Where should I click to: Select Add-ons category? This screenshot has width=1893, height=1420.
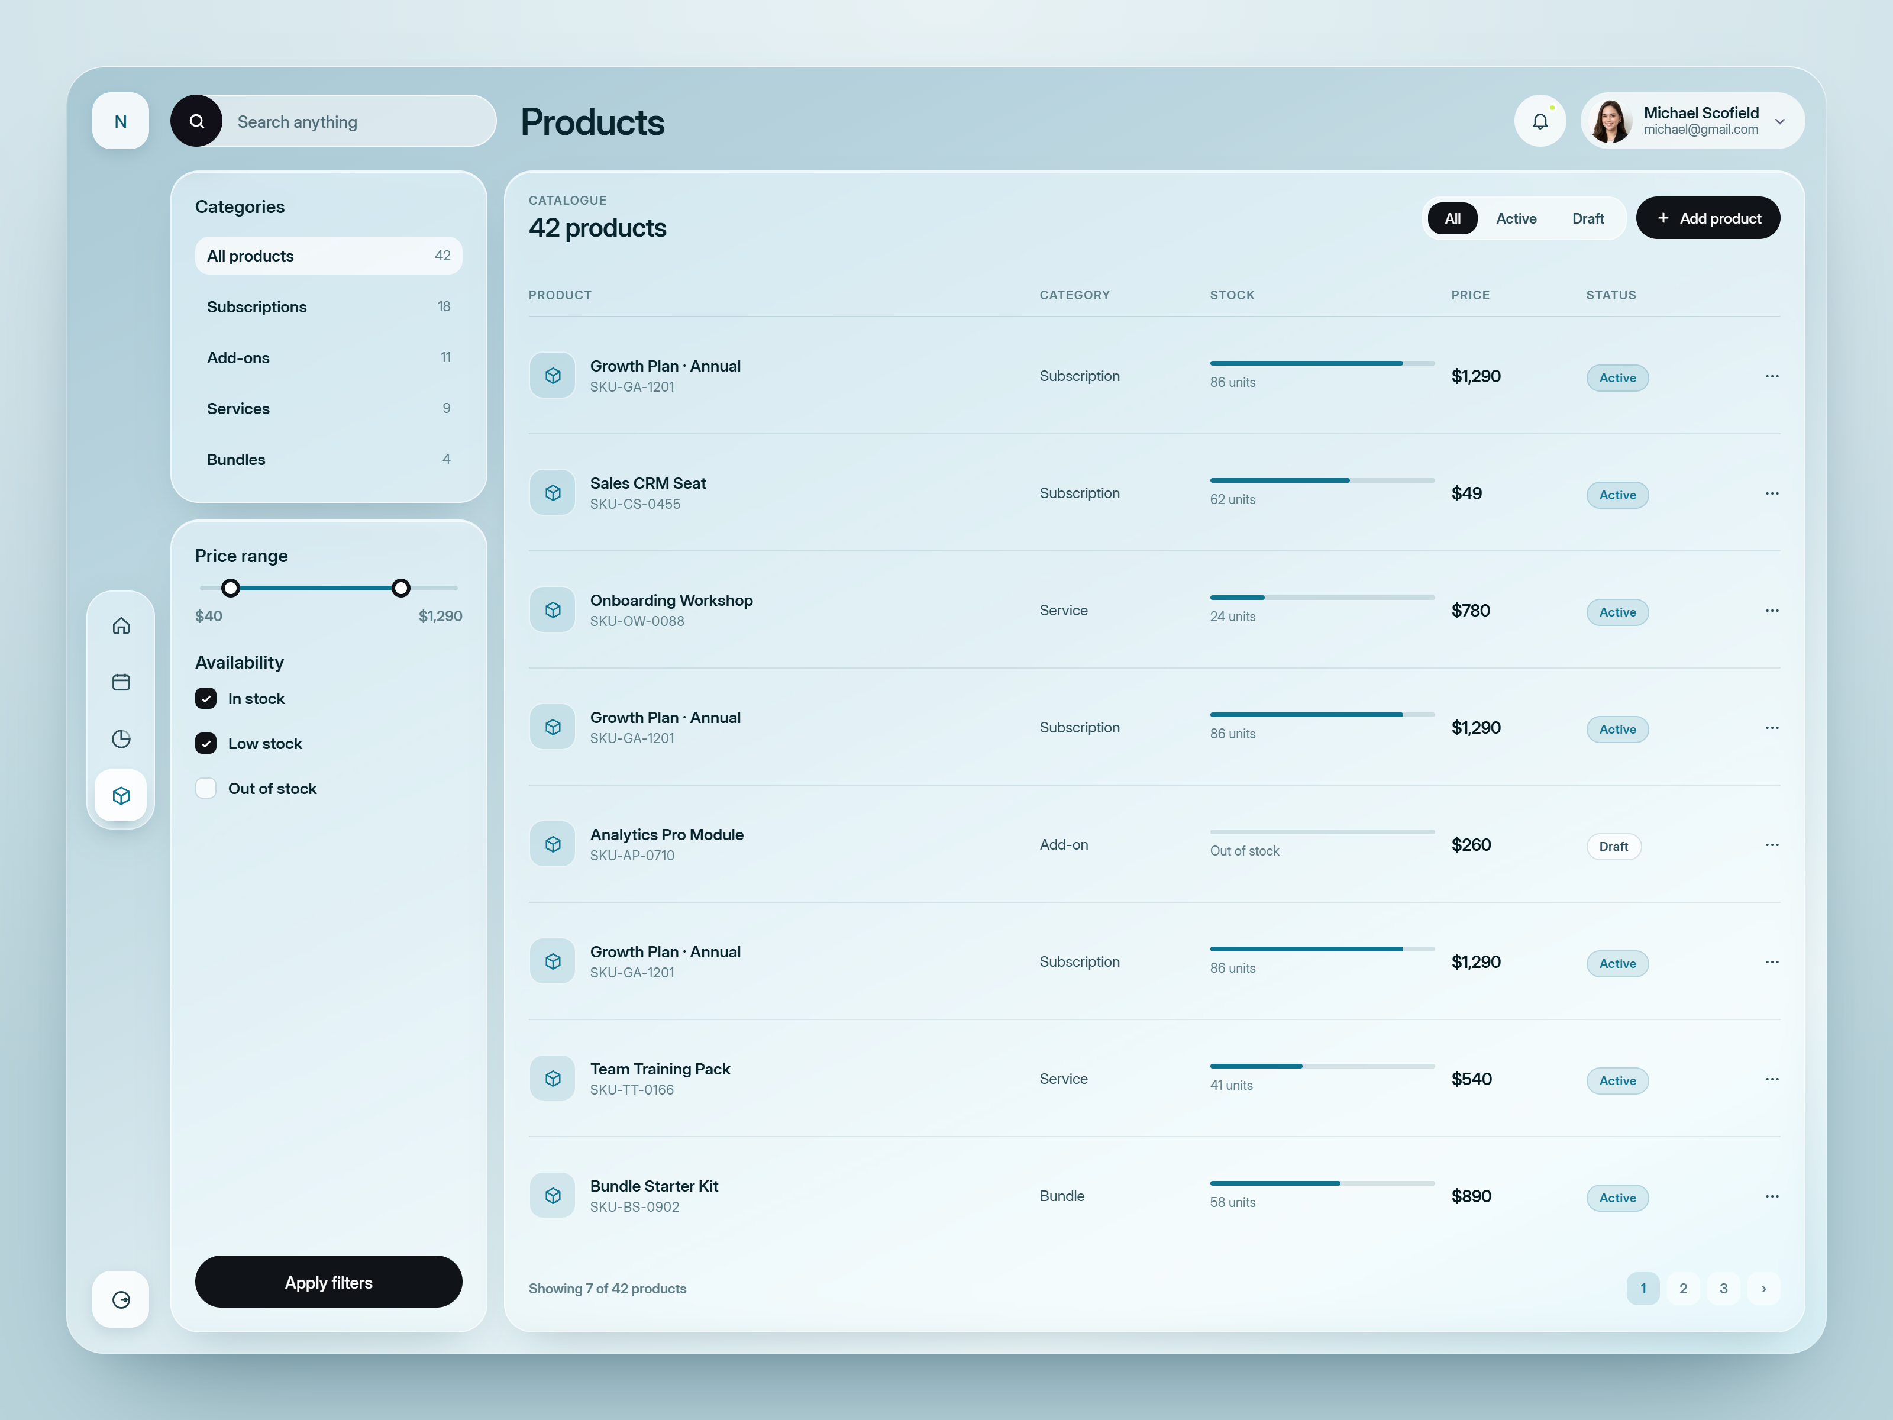pyautogui.click(x=329, y=358)
